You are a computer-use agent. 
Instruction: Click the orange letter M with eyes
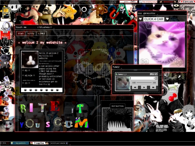pos(81,123)
